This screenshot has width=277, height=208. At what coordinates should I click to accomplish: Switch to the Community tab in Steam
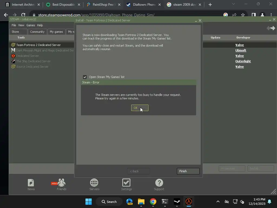click(37, 32)
